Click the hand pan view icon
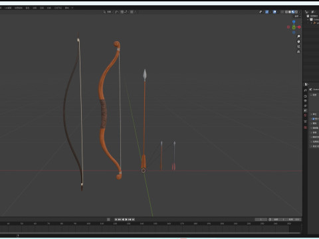This screenshot has width=319, height=239. click(298, 41)
